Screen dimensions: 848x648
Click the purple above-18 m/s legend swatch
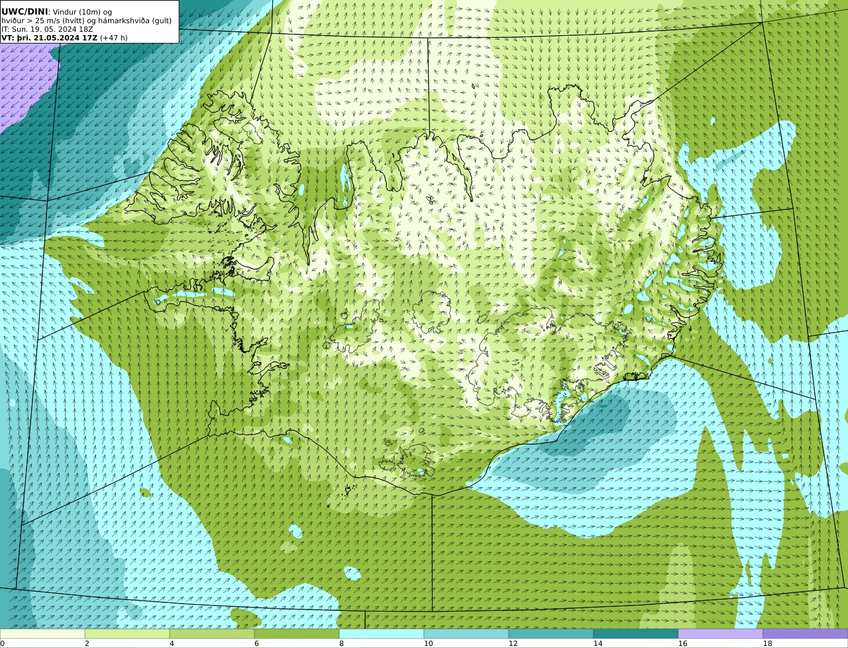pyautogui.click(x=806, y=634)
